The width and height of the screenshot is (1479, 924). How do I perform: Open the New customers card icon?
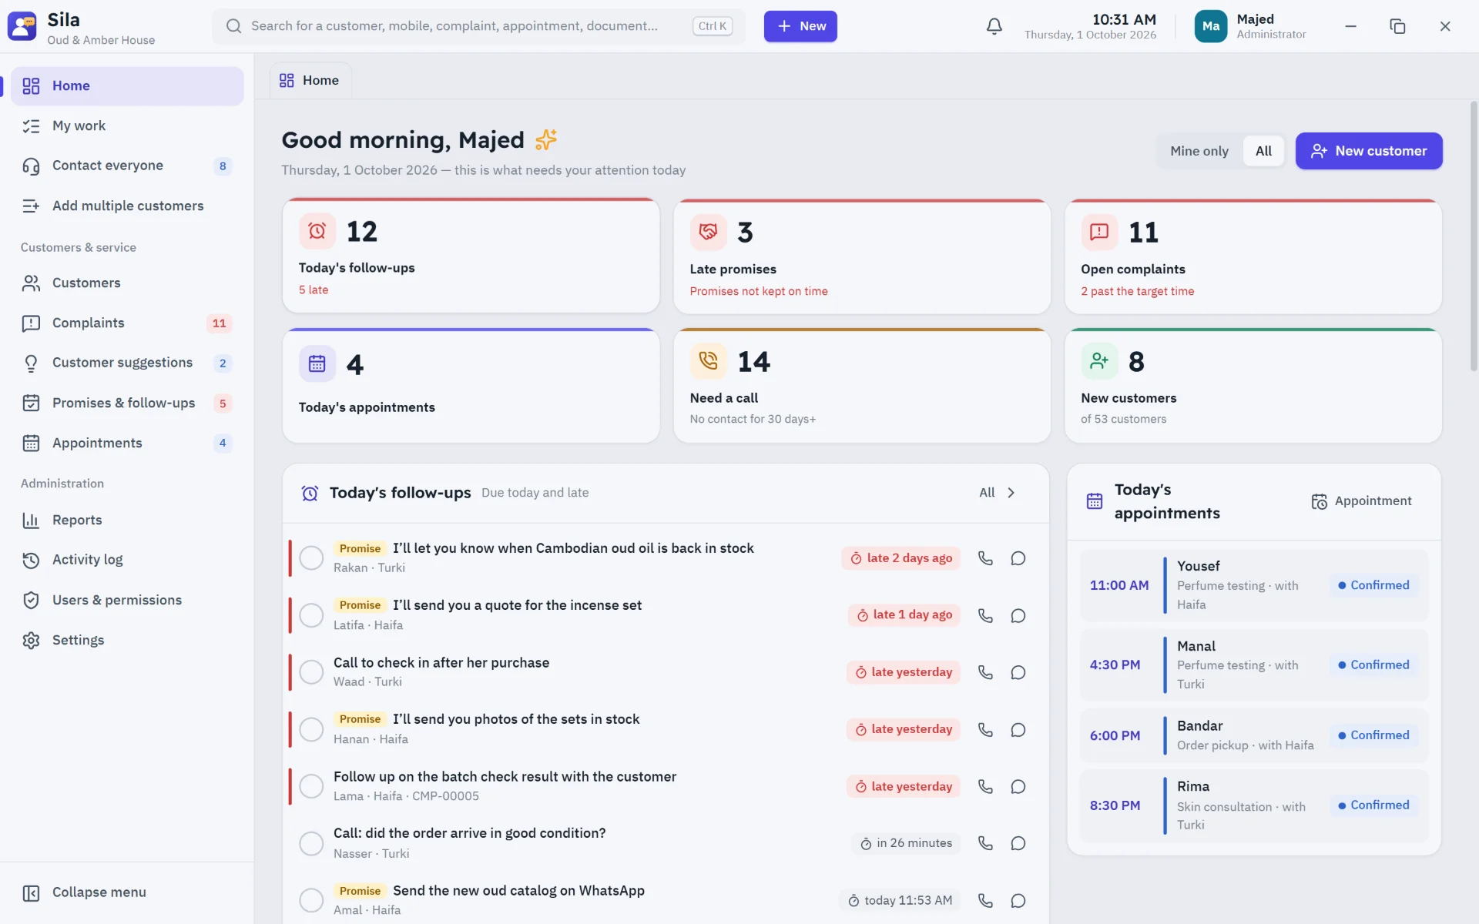coord(1099,361)
